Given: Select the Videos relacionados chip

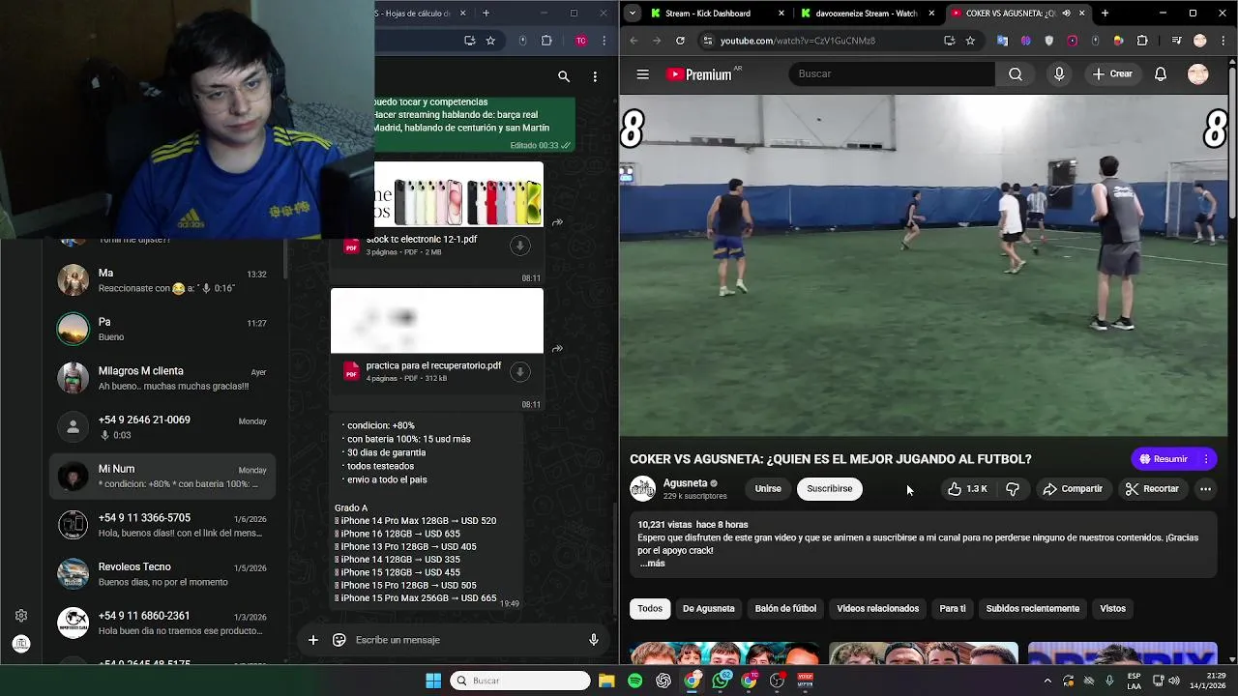Looking at the screenshot, I should tap(877, 609).
